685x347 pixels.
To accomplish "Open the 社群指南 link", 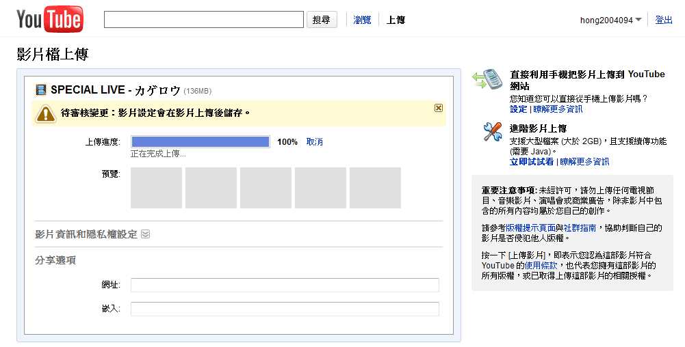I will 580,227.
